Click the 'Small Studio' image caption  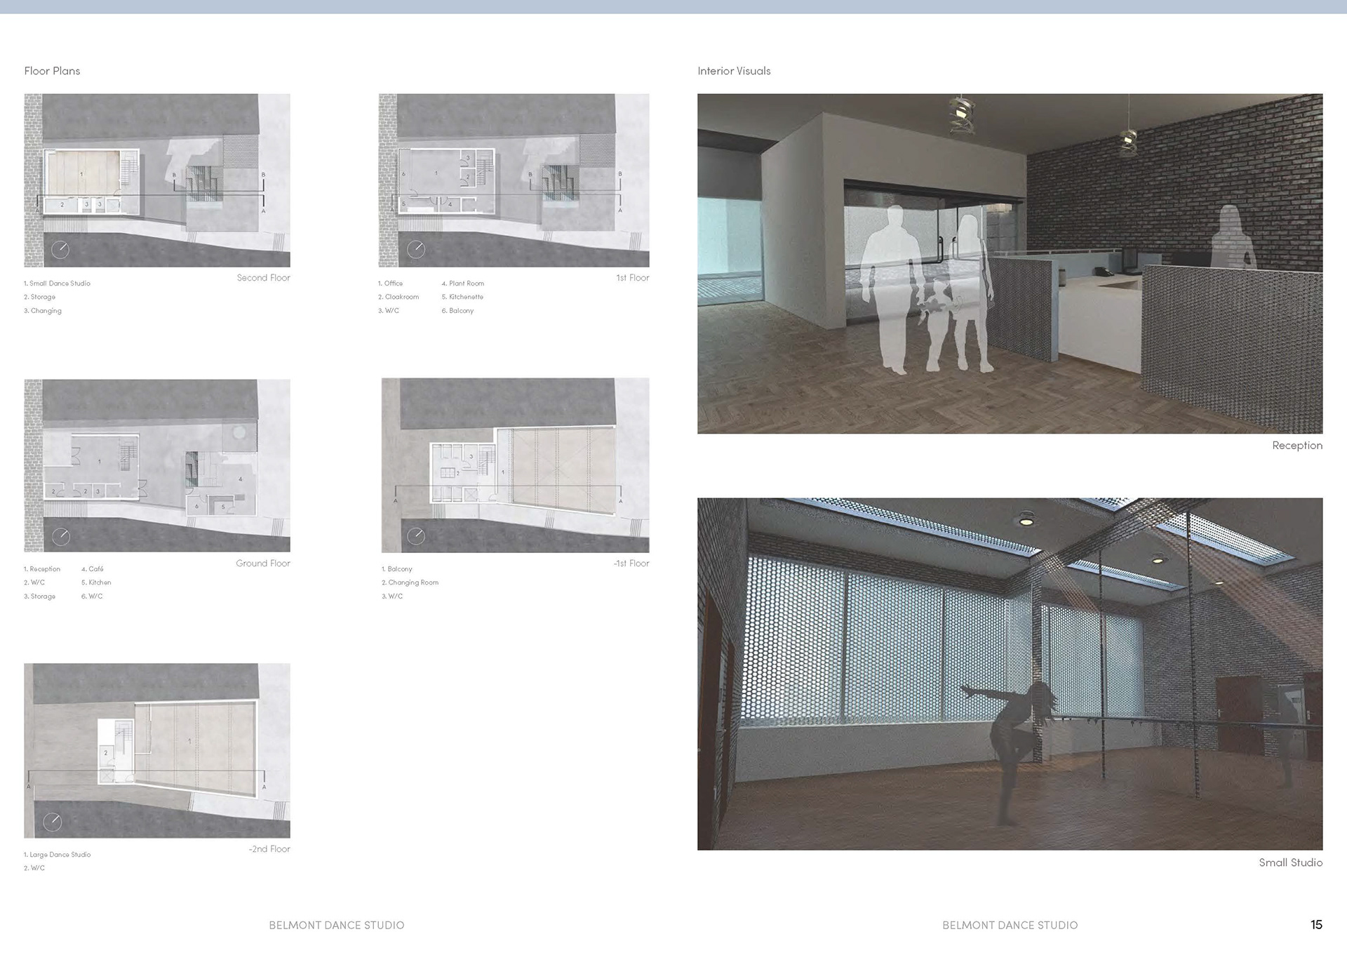point(1290,862)
